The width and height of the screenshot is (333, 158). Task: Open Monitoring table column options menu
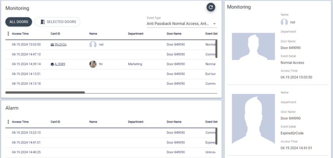[8, 33]
